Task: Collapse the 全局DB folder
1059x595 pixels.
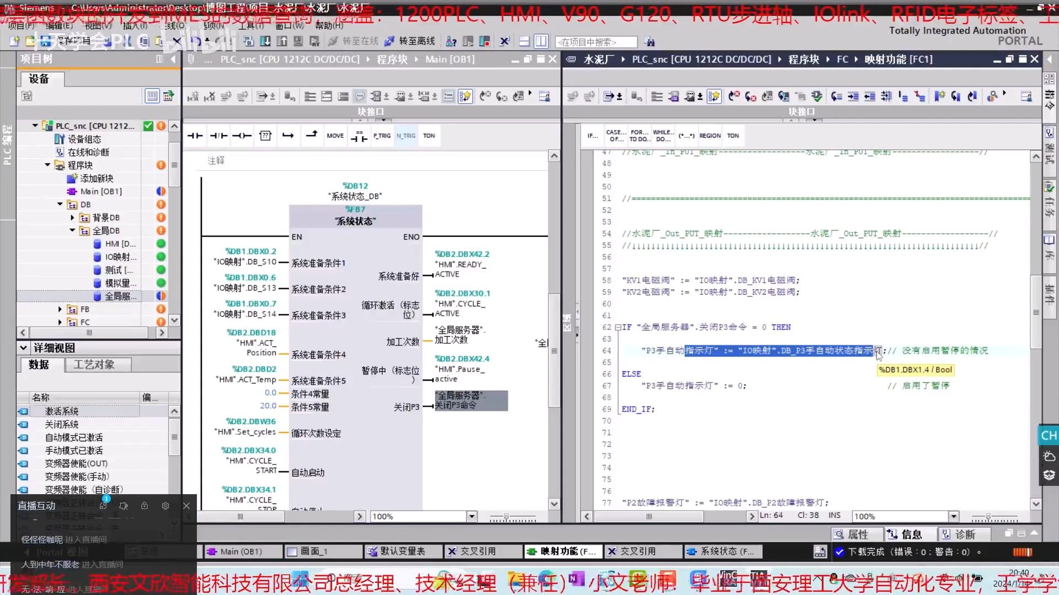Action: point(72,230)
